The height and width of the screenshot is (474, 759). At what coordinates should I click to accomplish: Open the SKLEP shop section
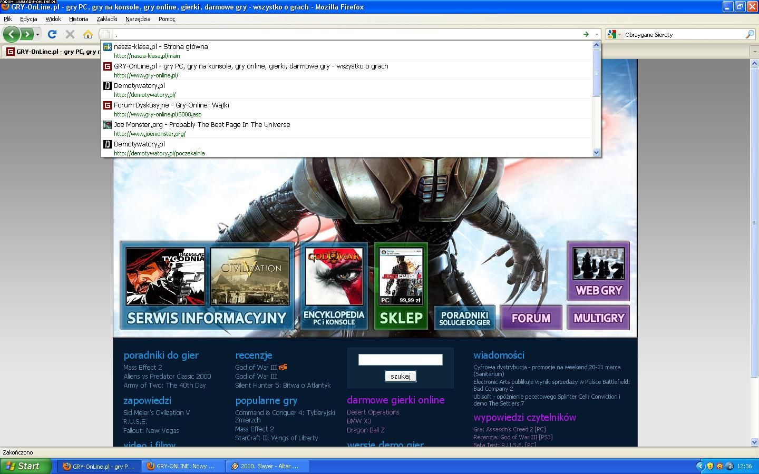click(401, 318)
